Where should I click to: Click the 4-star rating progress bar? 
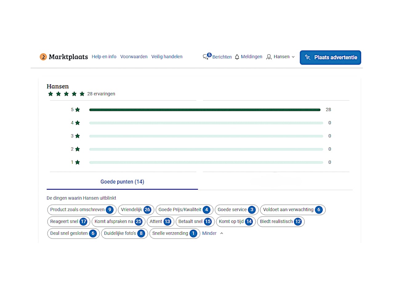pyautogui.click(x=206, y=123)
